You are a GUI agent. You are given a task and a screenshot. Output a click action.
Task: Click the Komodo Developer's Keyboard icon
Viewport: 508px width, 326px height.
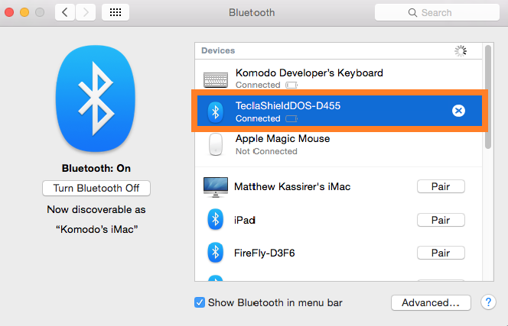[216, 79]
